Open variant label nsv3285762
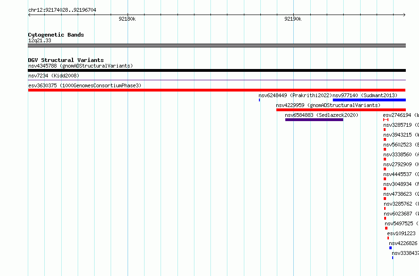The width and height of the screenshot is (419, 276). coord(398,204)
